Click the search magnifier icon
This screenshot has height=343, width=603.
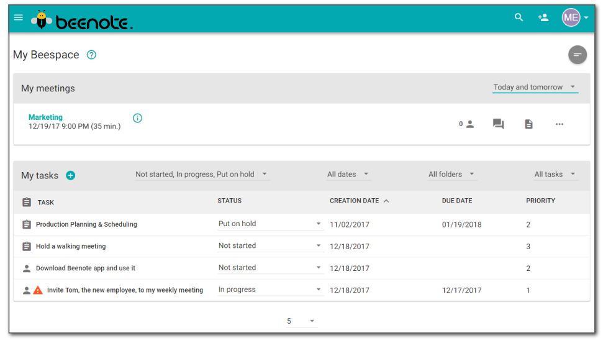tap(519, 17)
